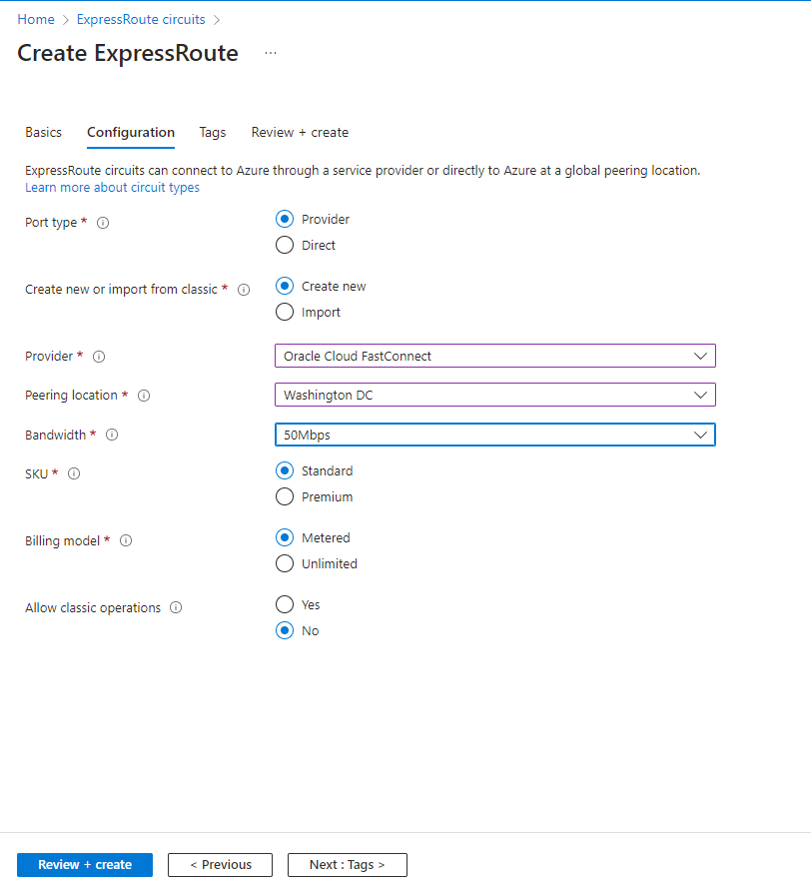Image resolution: width=811 pixels, height=895 pixels.
Task: Click the Provider field info icon
Action: [99, 357]
